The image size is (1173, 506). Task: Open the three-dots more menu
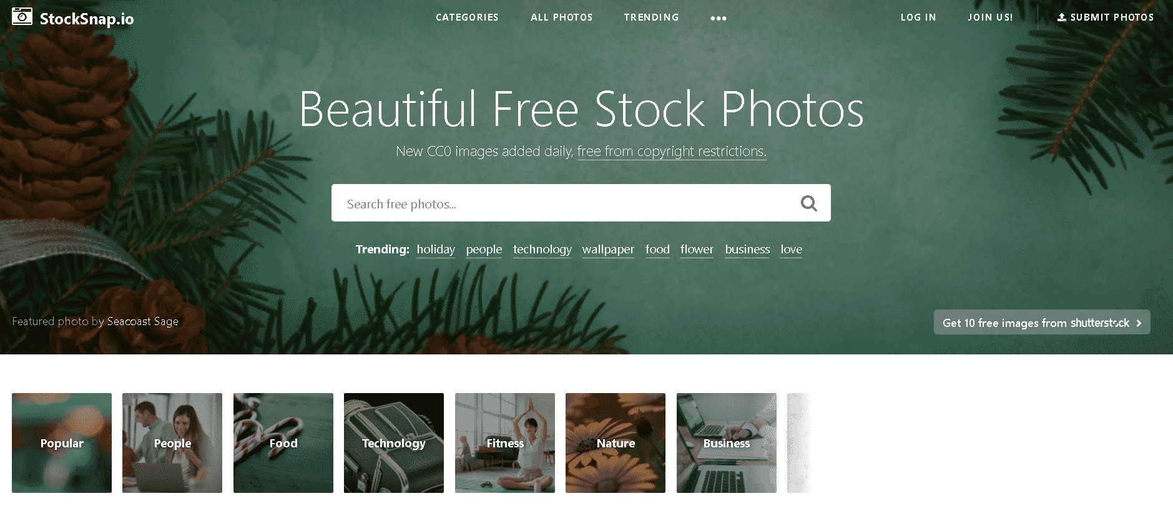coord(719,18)
